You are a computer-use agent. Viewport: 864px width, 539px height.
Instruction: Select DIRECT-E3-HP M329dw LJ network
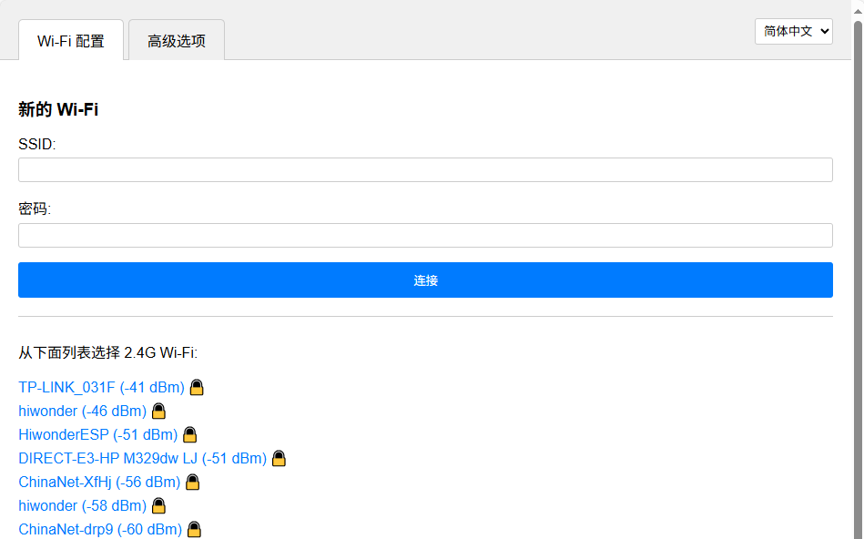tap(142, 458)
